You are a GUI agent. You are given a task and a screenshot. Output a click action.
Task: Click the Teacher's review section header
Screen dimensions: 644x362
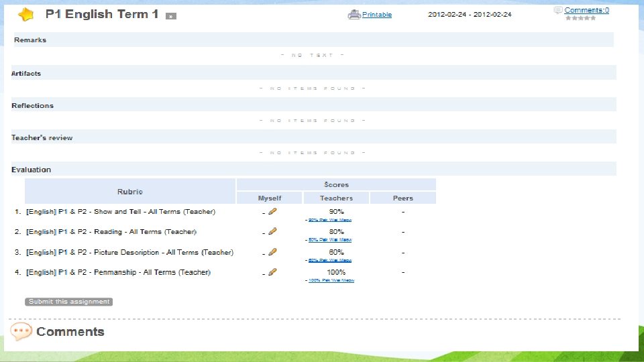point(314,137)
